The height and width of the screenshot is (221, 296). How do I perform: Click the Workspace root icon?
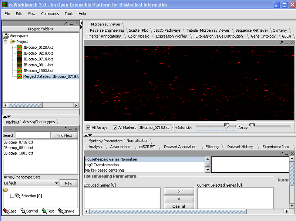(x=6, y=36)
